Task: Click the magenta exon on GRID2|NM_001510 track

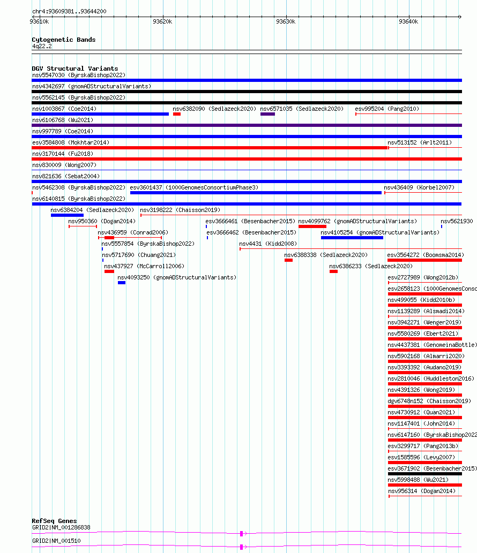Action: point(242,547)
